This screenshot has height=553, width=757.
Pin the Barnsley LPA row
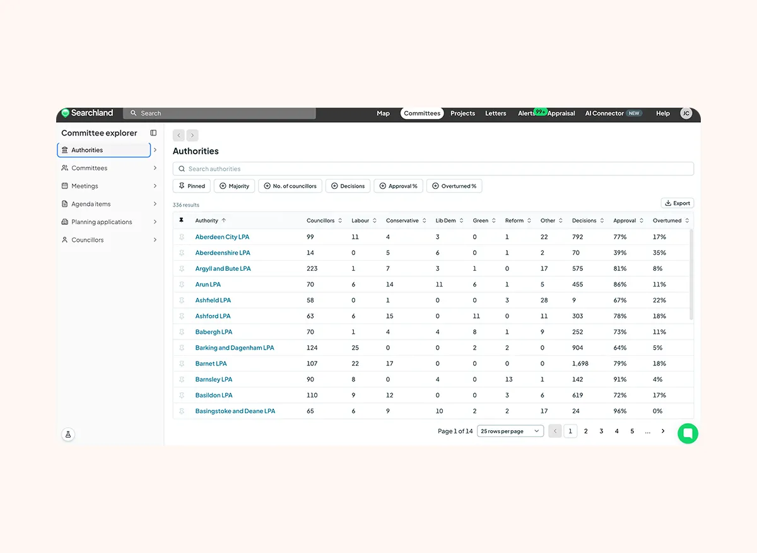(182, 379)
